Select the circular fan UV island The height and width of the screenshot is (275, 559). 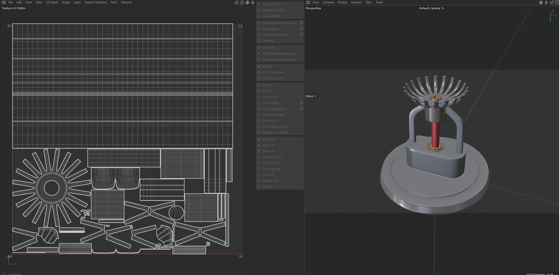[51, 188]
